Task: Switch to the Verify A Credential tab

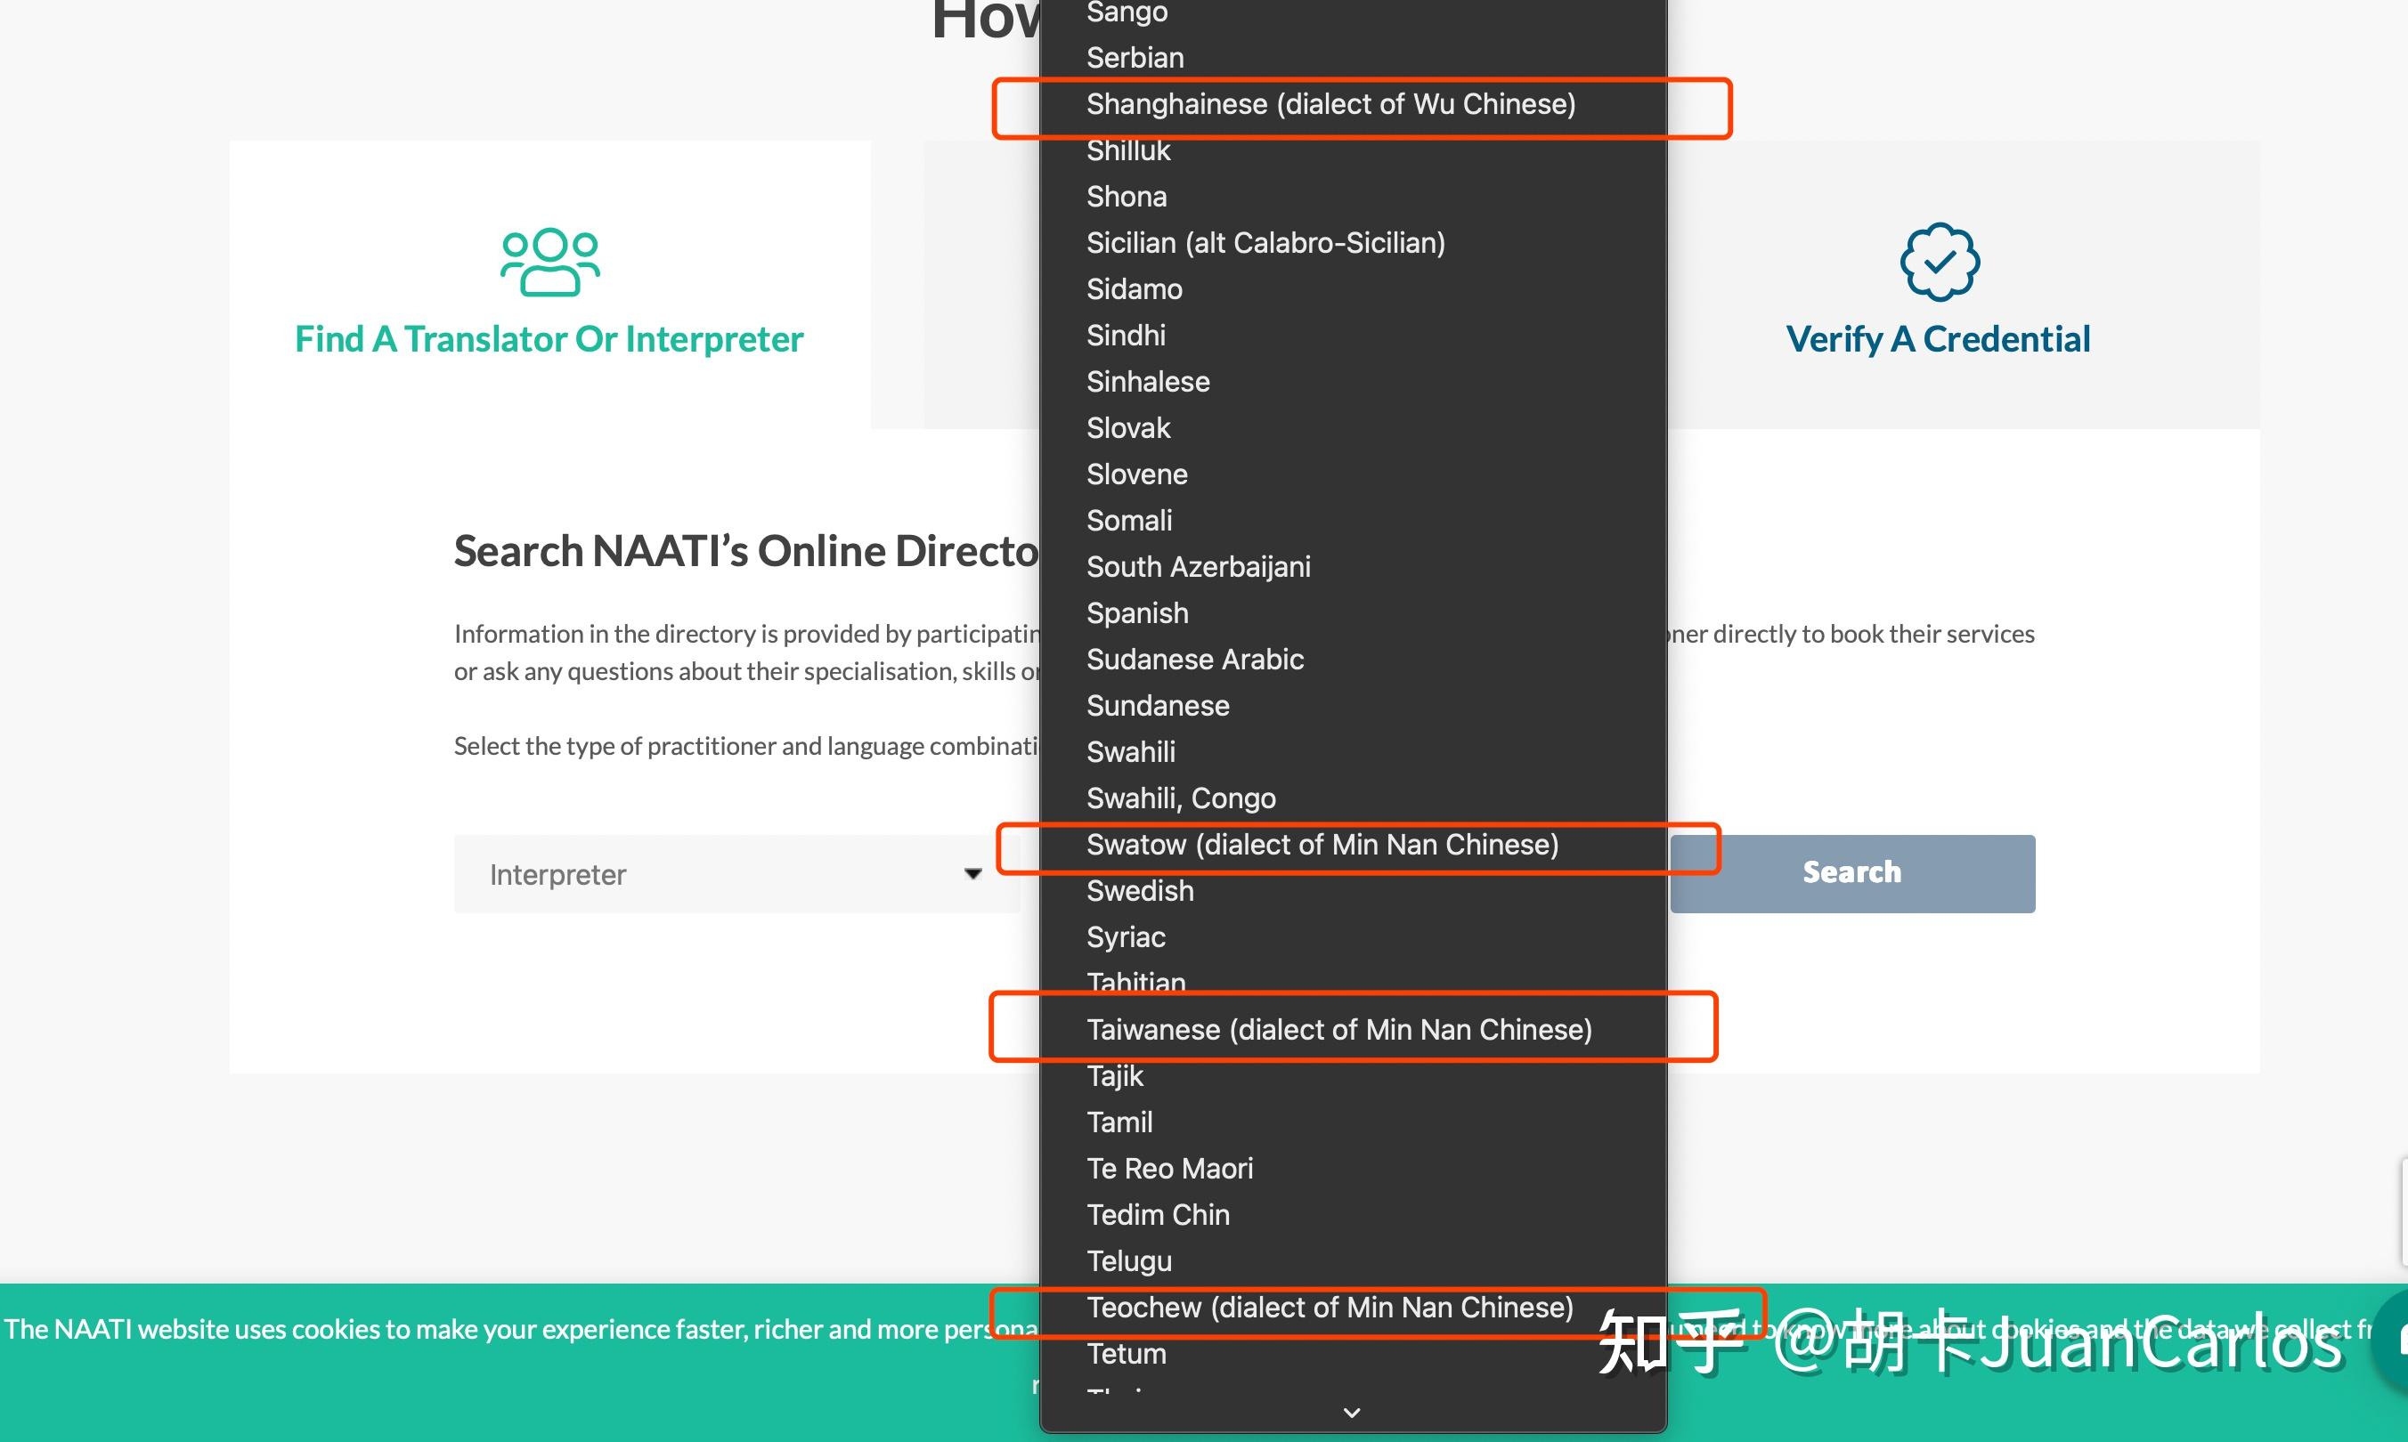Action: click(1938, 339)
